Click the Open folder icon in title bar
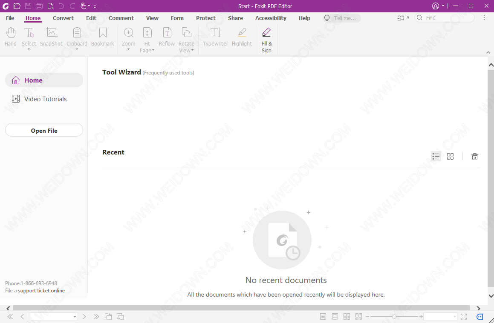This screenshot has width=494, height=323. click(x=17, y=6)
